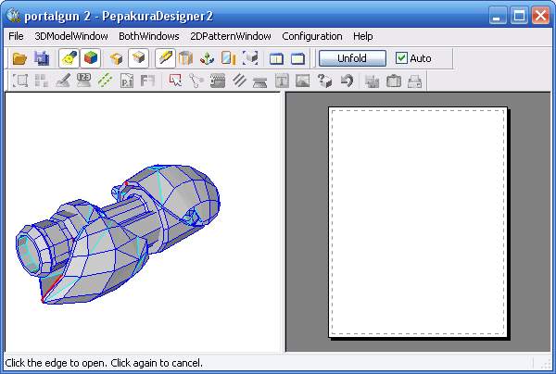Open the BothWindows menu
556x374 pixels.
(x=149, y=36)
